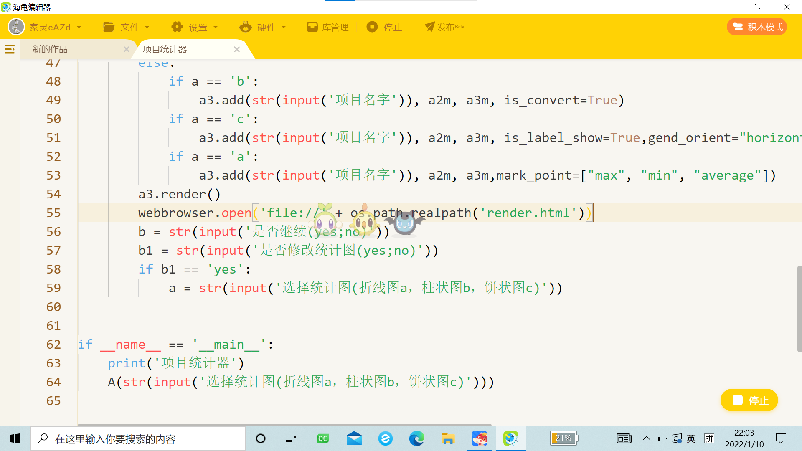This screenshot has width=802, height=451.
Task: Click the print('项目统计器') statement
Action: coord(176,363)
